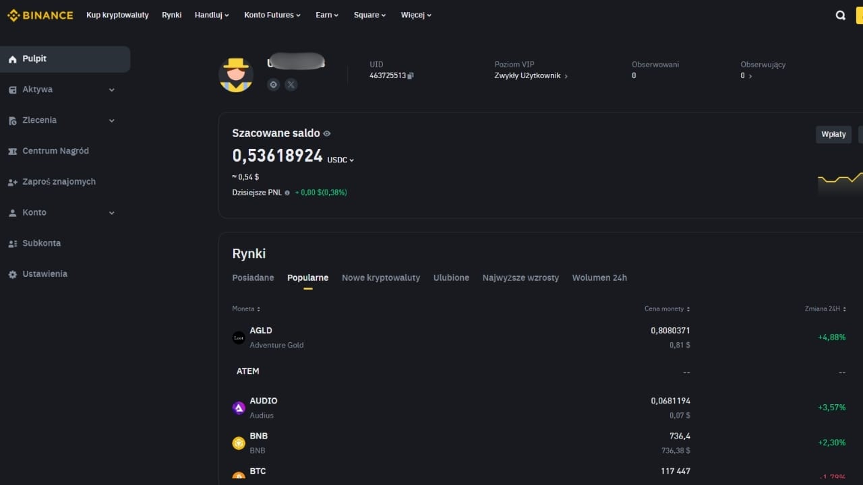Click the Zlecenia orders icon
Image resolution: width=863 pixels, height=485 pixels.
[x=12, y=121]
